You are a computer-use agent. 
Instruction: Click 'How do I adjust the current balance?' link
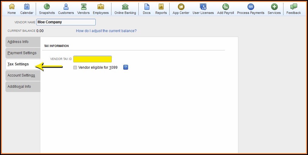106,31
